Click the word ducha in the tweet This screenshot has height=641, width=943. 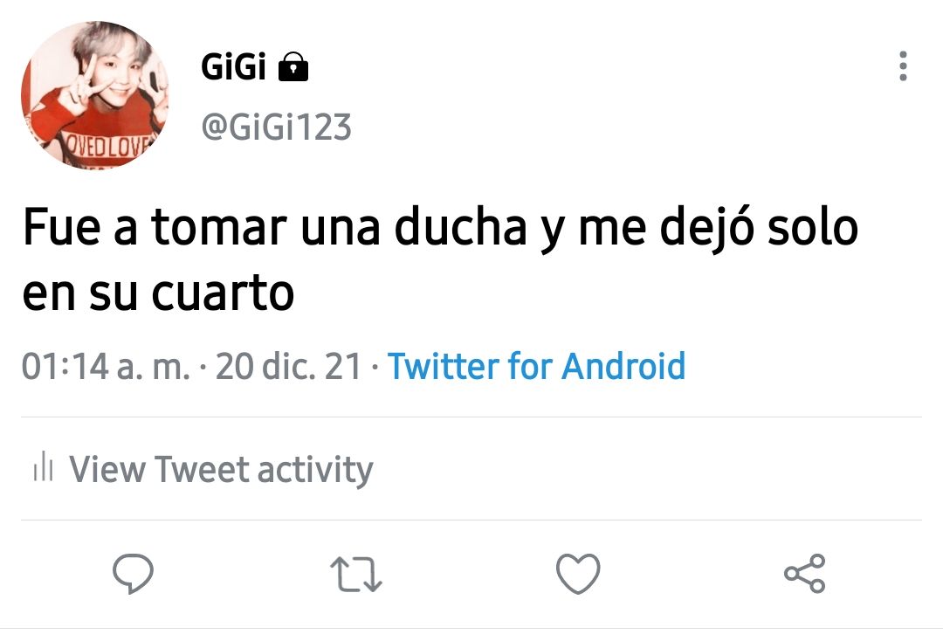(460, 226)
